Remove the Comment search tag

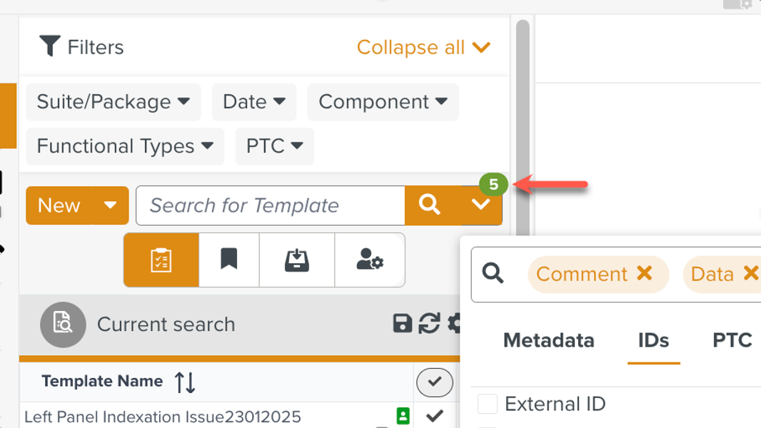(645, 274)
